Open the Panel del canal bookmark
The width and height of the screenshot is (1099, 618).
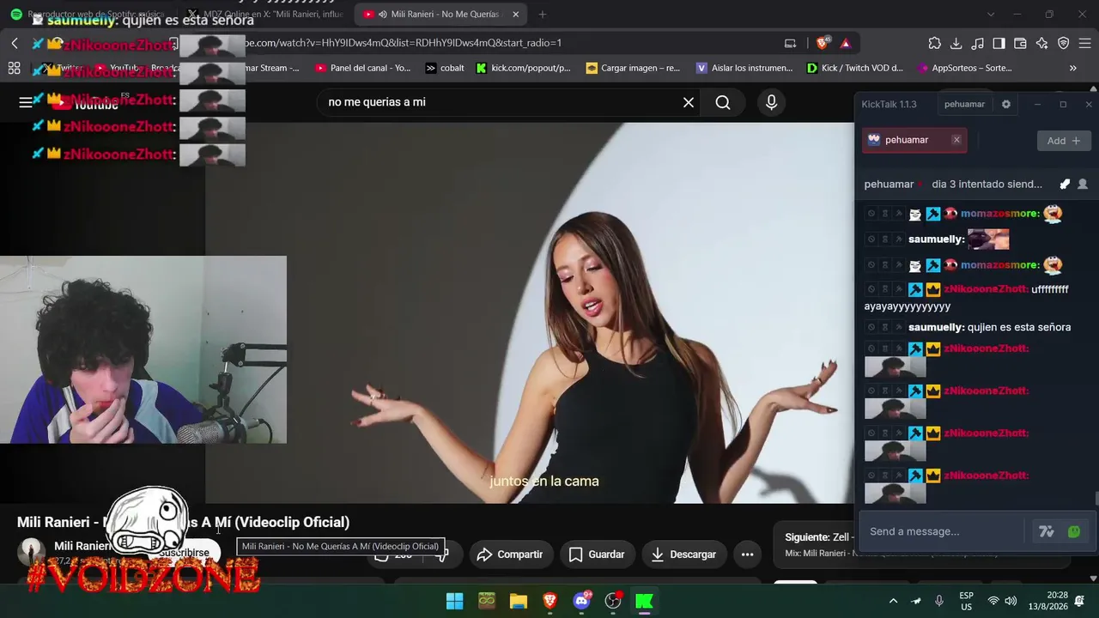(363, 68)
